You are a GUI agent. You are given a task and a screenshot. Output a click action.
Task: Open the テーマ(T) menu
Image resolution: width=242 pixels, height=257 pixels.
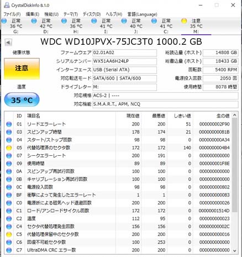(x=71, y=14)
